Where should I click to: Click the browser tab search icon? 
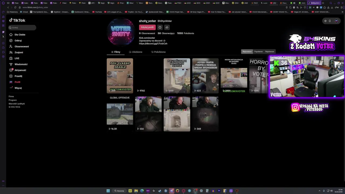point(331,3)
